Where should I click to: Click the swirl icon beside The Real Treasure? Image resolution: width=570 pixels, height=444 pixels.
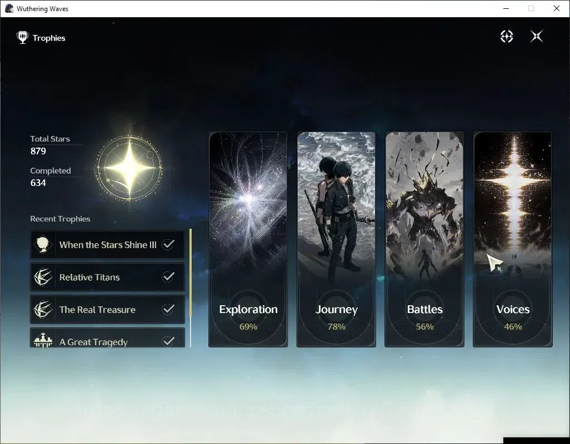[x=43, y=309]
